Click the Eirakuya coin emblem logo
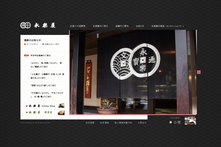The width and height of the screenshot is (221, 147). [x=25, y=25]
